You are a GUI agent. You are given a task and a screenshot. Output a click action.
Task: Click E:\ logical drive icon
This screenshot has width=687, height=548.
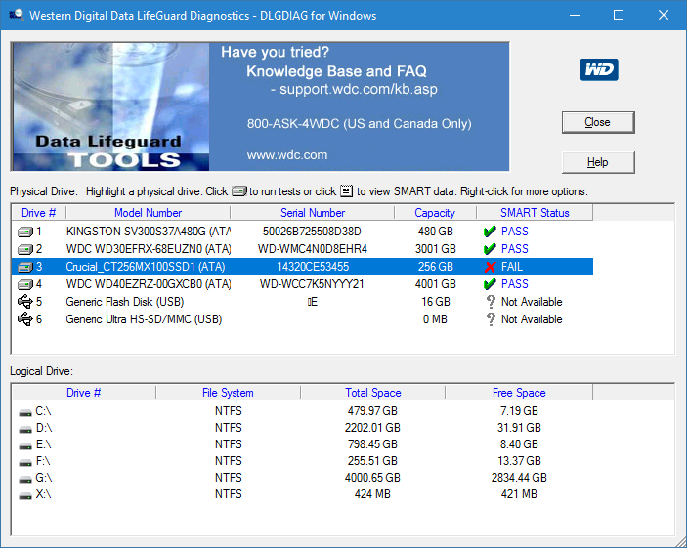[25, 446]
